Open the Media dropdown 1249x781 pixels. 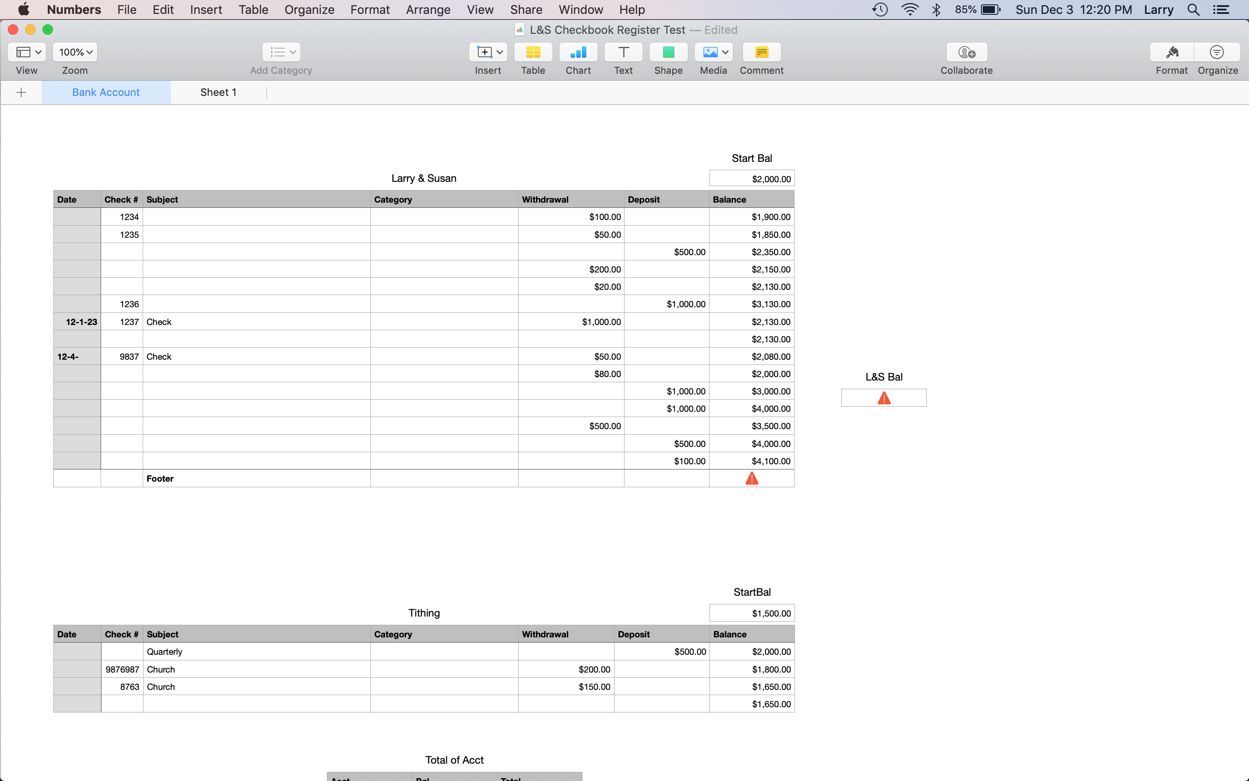[x=713, y=52]
